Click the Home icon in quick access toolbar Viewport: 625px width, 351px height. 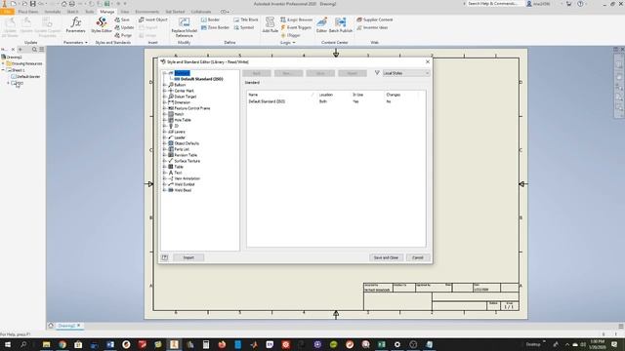tap(63, 4)
